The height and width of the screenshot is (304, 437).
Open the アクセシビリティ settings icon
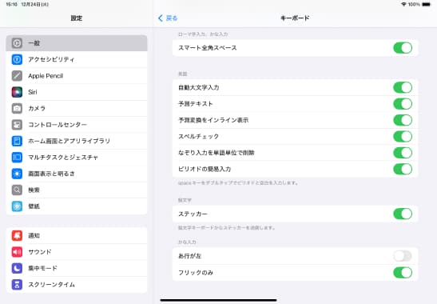click(17, 59)
